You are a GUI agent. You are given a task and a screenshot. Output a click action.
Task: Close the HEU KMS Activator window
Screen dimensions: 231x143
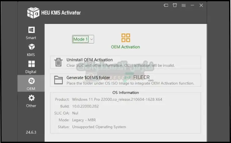(x=201, y=5)
